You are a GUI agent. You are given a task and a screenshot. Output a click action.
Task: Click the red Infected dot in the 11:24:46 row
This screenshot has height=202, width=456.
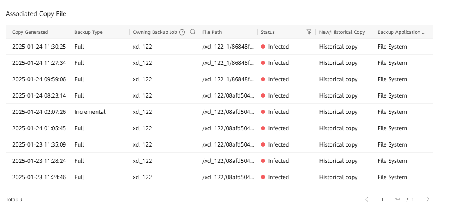[263, 177]
